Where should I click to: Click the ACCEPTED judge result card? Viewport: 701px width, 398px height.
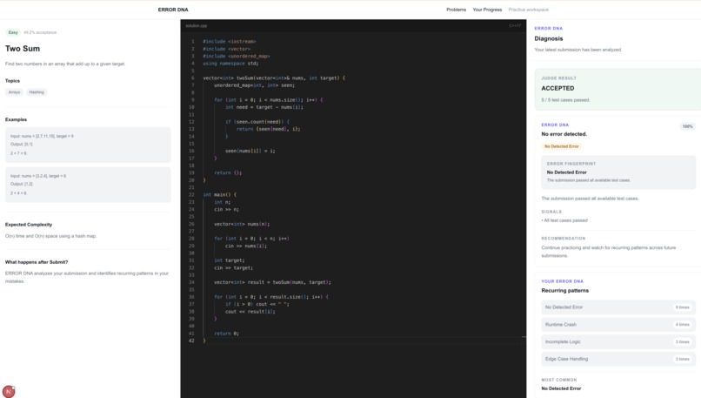618,90
